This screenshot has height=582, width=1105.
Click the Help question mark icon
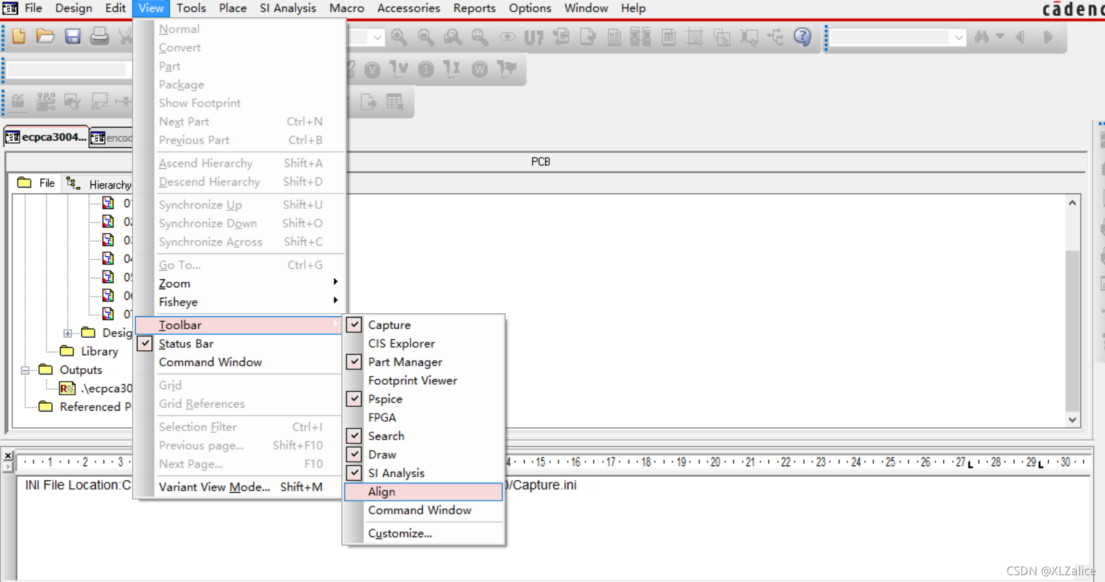pos(803,37)
